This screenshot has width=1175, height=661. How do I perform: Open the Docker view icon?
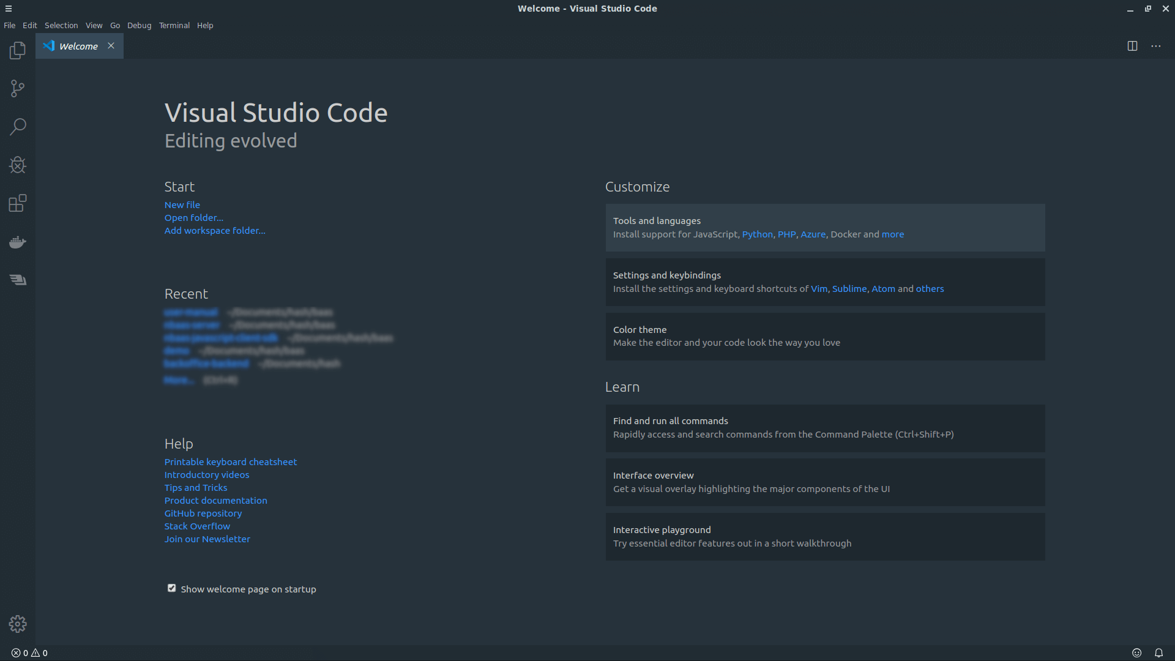[x=18, y=242]
